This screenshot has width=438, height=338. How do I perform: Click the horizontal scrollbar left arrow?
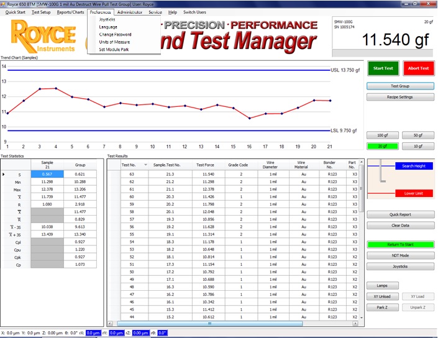pos(111,324)
